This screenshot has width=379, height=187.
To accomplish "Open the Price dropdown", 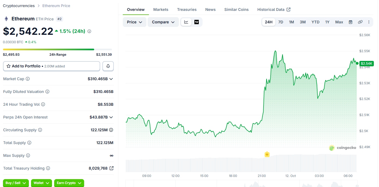I will point(135,22).
